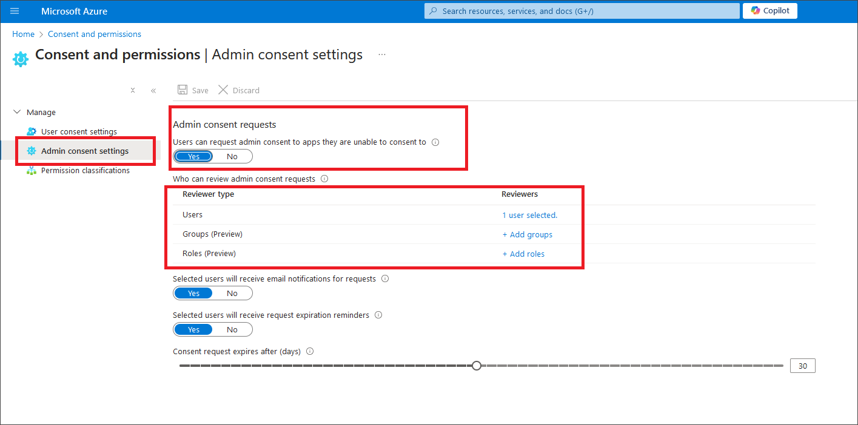858x425 pixels.
Task: Click the consent expiration days slider handle
Action: [x=477, y=366]
